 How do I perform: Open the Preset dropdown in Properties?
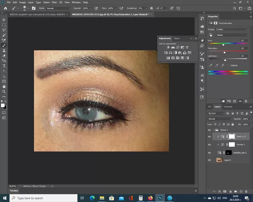[x=232, y=29]
